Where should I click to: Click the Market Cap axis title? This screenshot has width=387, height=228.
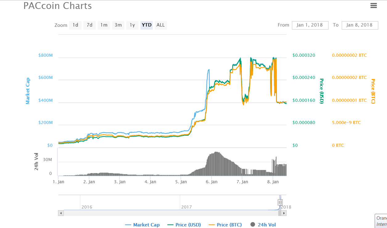(28, 91)
